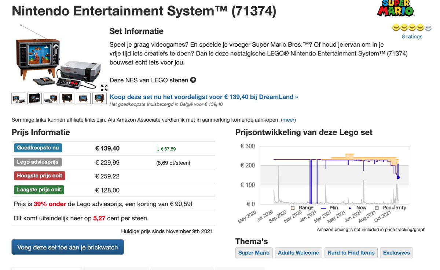Select the second set thumbnail

click(x=35, y=98)
